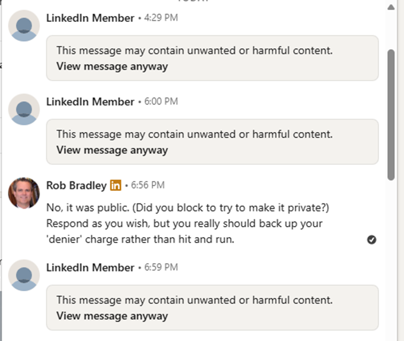The width and height of the screenshot is (404, 341).
Task: Click LinkedIn Member name at 4:29 PM
Action: (90, 18)
